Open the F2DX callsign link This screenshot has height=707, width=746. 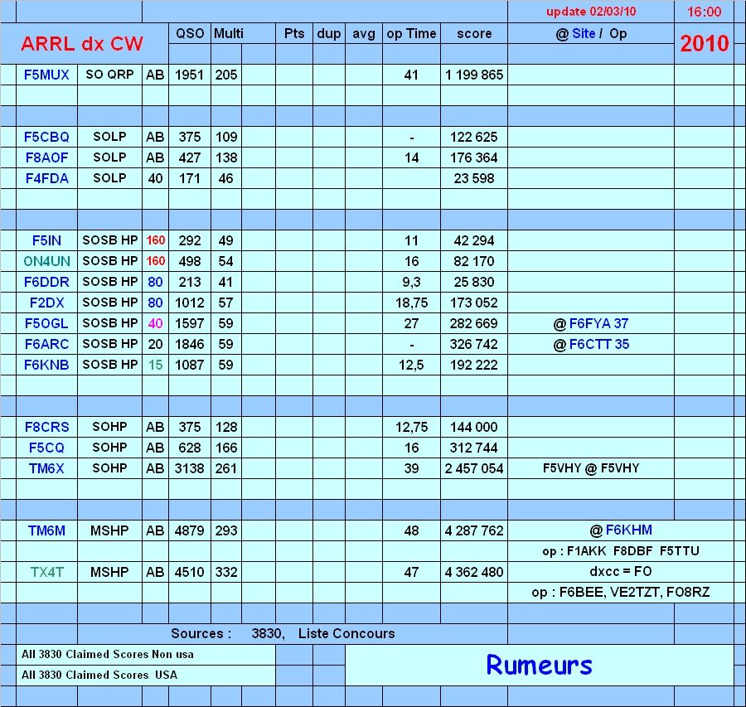tap(46, 303)
